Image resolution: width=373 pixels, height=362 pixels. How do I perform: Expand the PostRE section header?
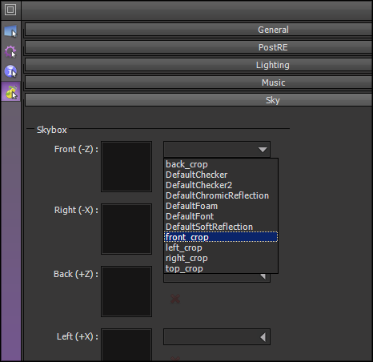(199, 47)
